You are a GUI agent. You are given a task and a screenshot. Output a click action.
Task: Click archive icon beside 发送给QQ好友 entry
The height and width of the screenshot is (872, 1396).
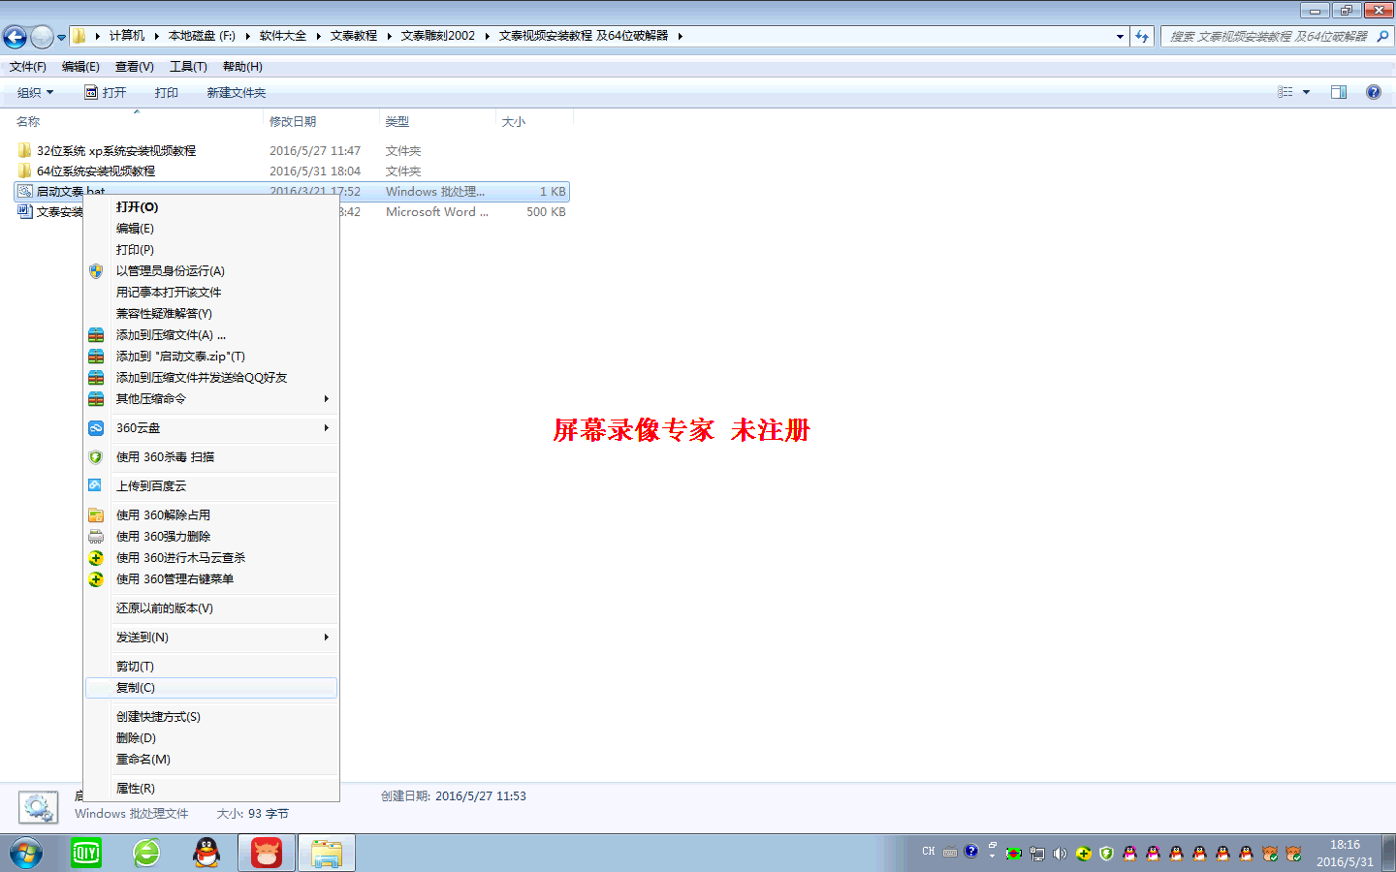pyautogui.click(x=96, y=378)
